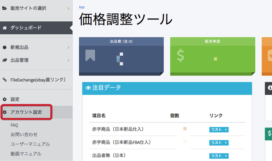272x161 pixels.
Task: Click the folder icon beside 販売サイトの選択
Action: point(5,8)
